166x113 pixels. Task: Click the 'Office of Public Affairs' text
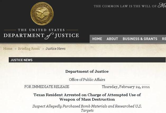coord(87,80)
